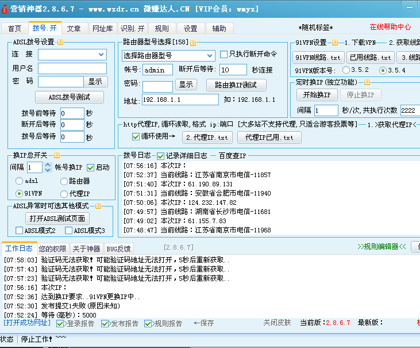Screen dimensions: 420x348
Task: Choose 91VPN version 3.5.2
Action: [346, 70]
